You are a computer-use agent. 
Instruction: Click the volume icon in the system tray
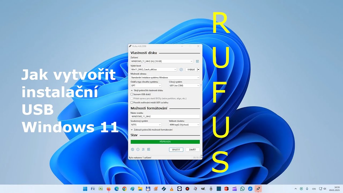tap(325, 189)
